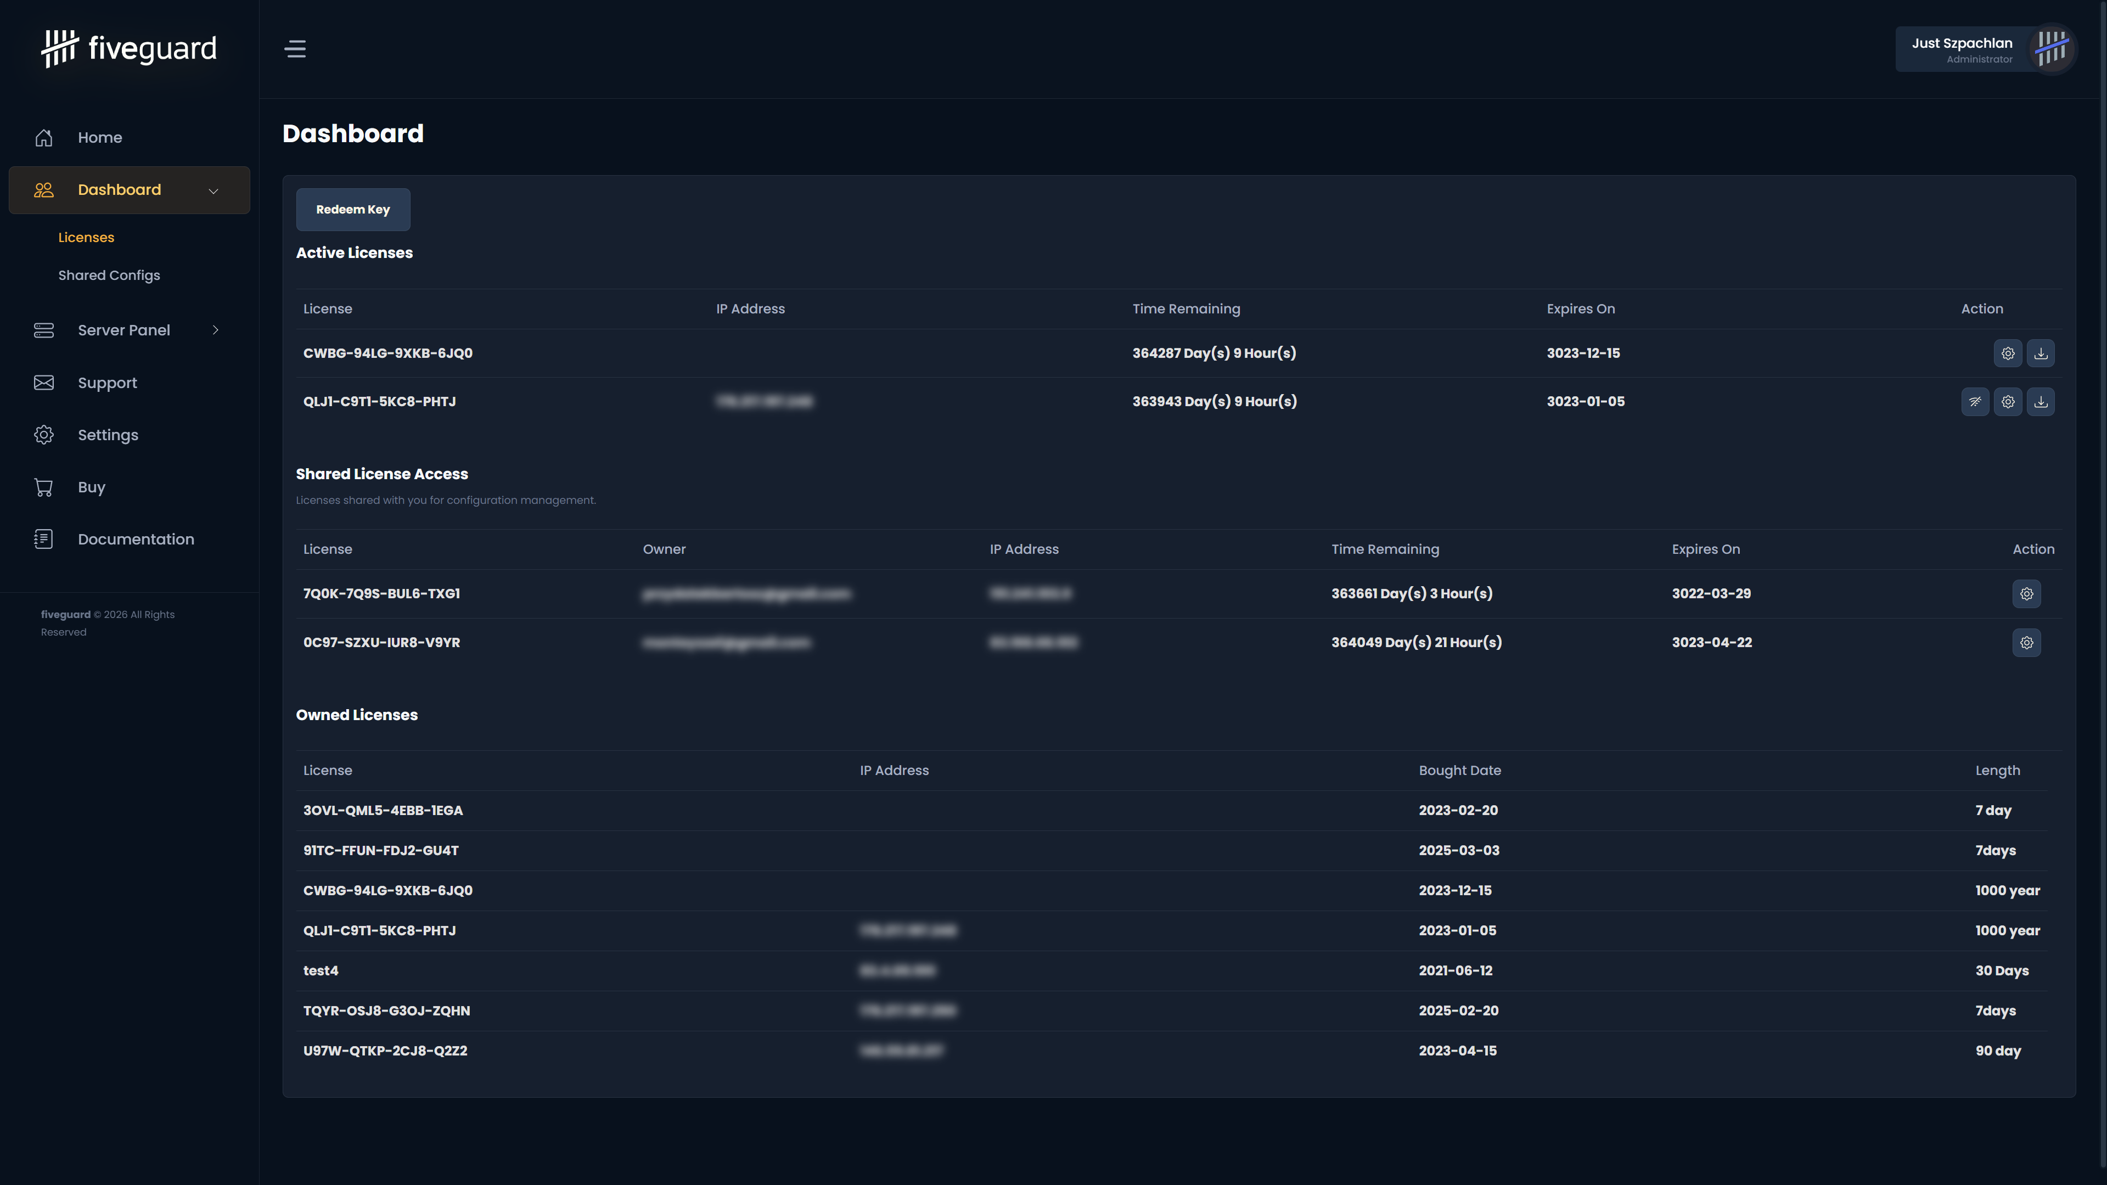2107x1185 pixels.
Task: Click shared license 7Q0K-7Q9S-BUL6-TXG1
Action: point(381,594)
